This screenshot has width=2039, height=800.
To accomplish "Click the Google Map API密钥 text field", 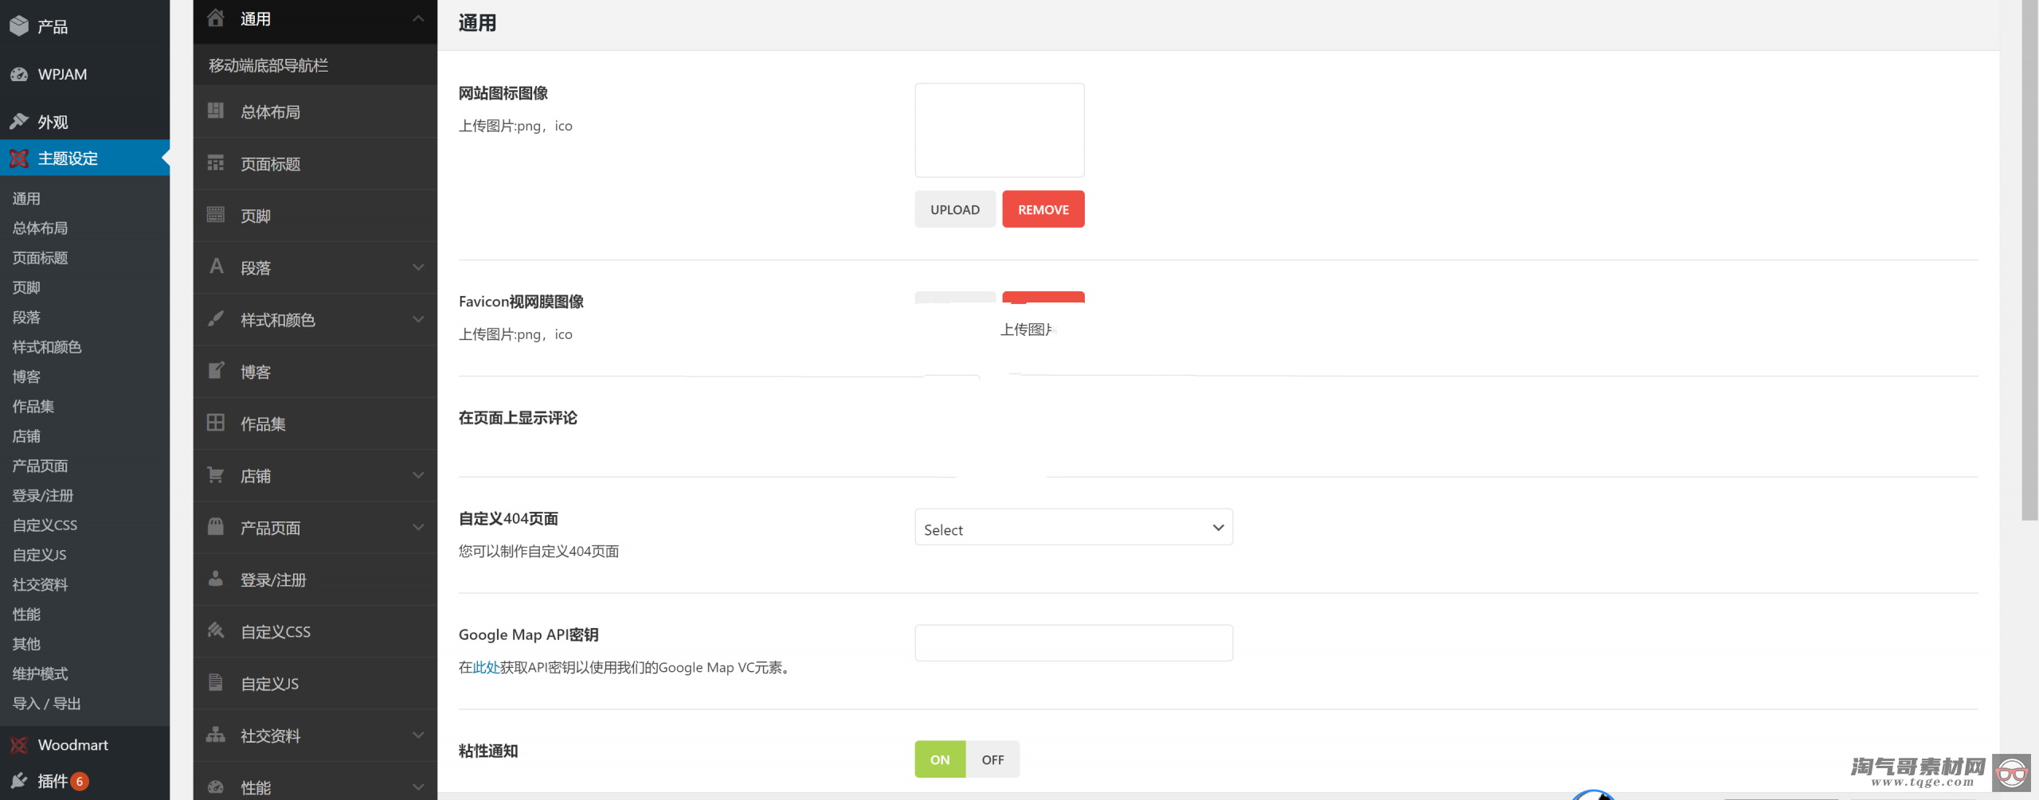I will click(x=1074, y=643).
